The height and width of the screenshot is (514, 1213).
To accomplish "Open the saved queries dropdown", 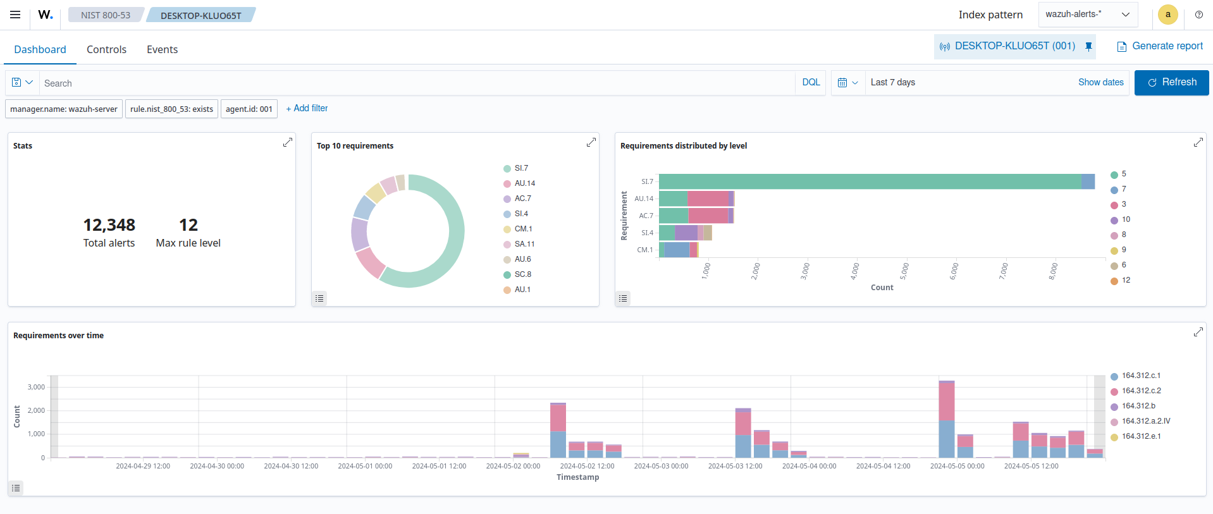I will tap(22, 83).
